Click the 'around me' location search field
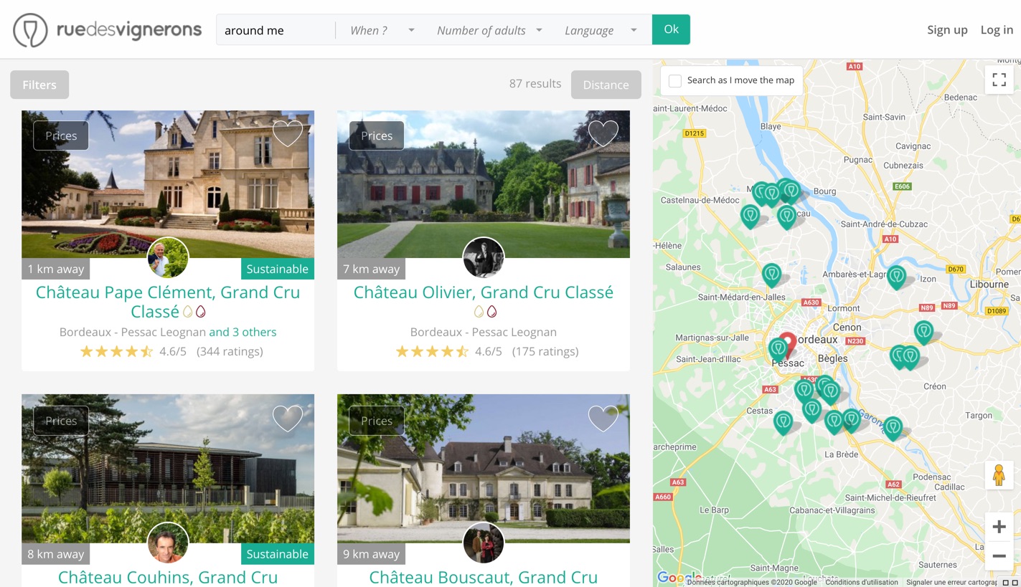Viewport: 1021px width, 587px height. (276, 30)
